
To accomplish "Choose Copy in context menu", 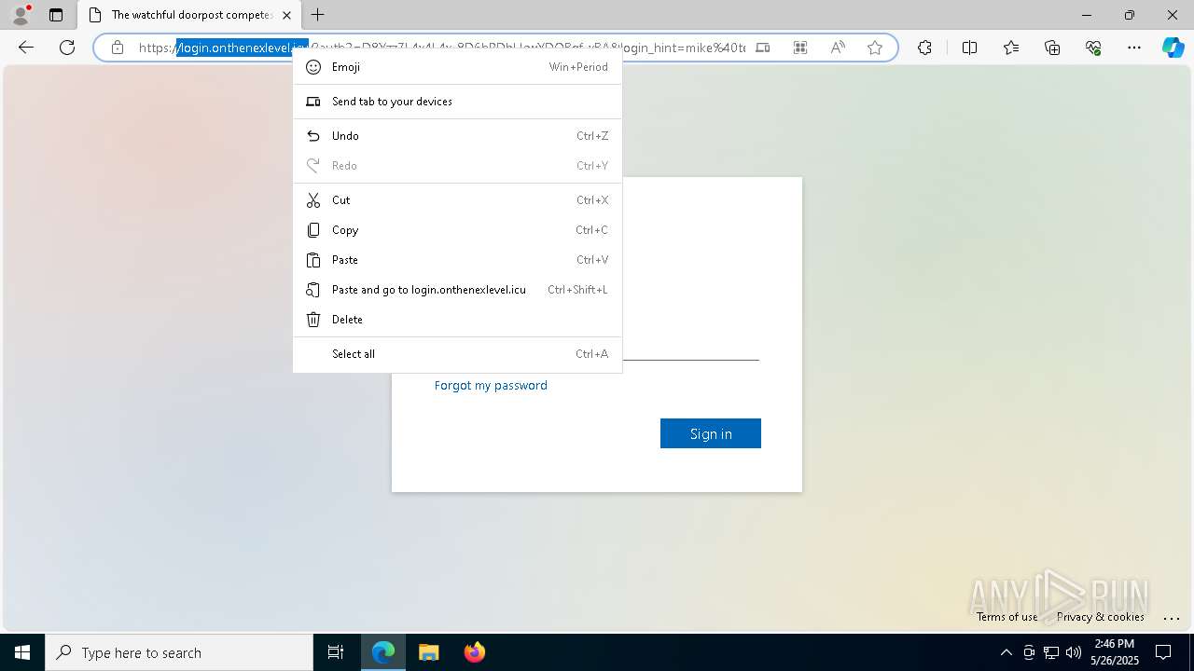I will coord(457,230).
